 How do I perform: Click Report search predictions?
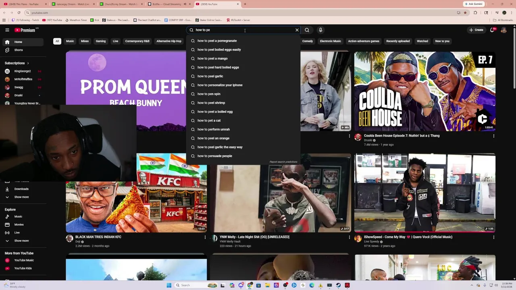[x=283, y=162]
